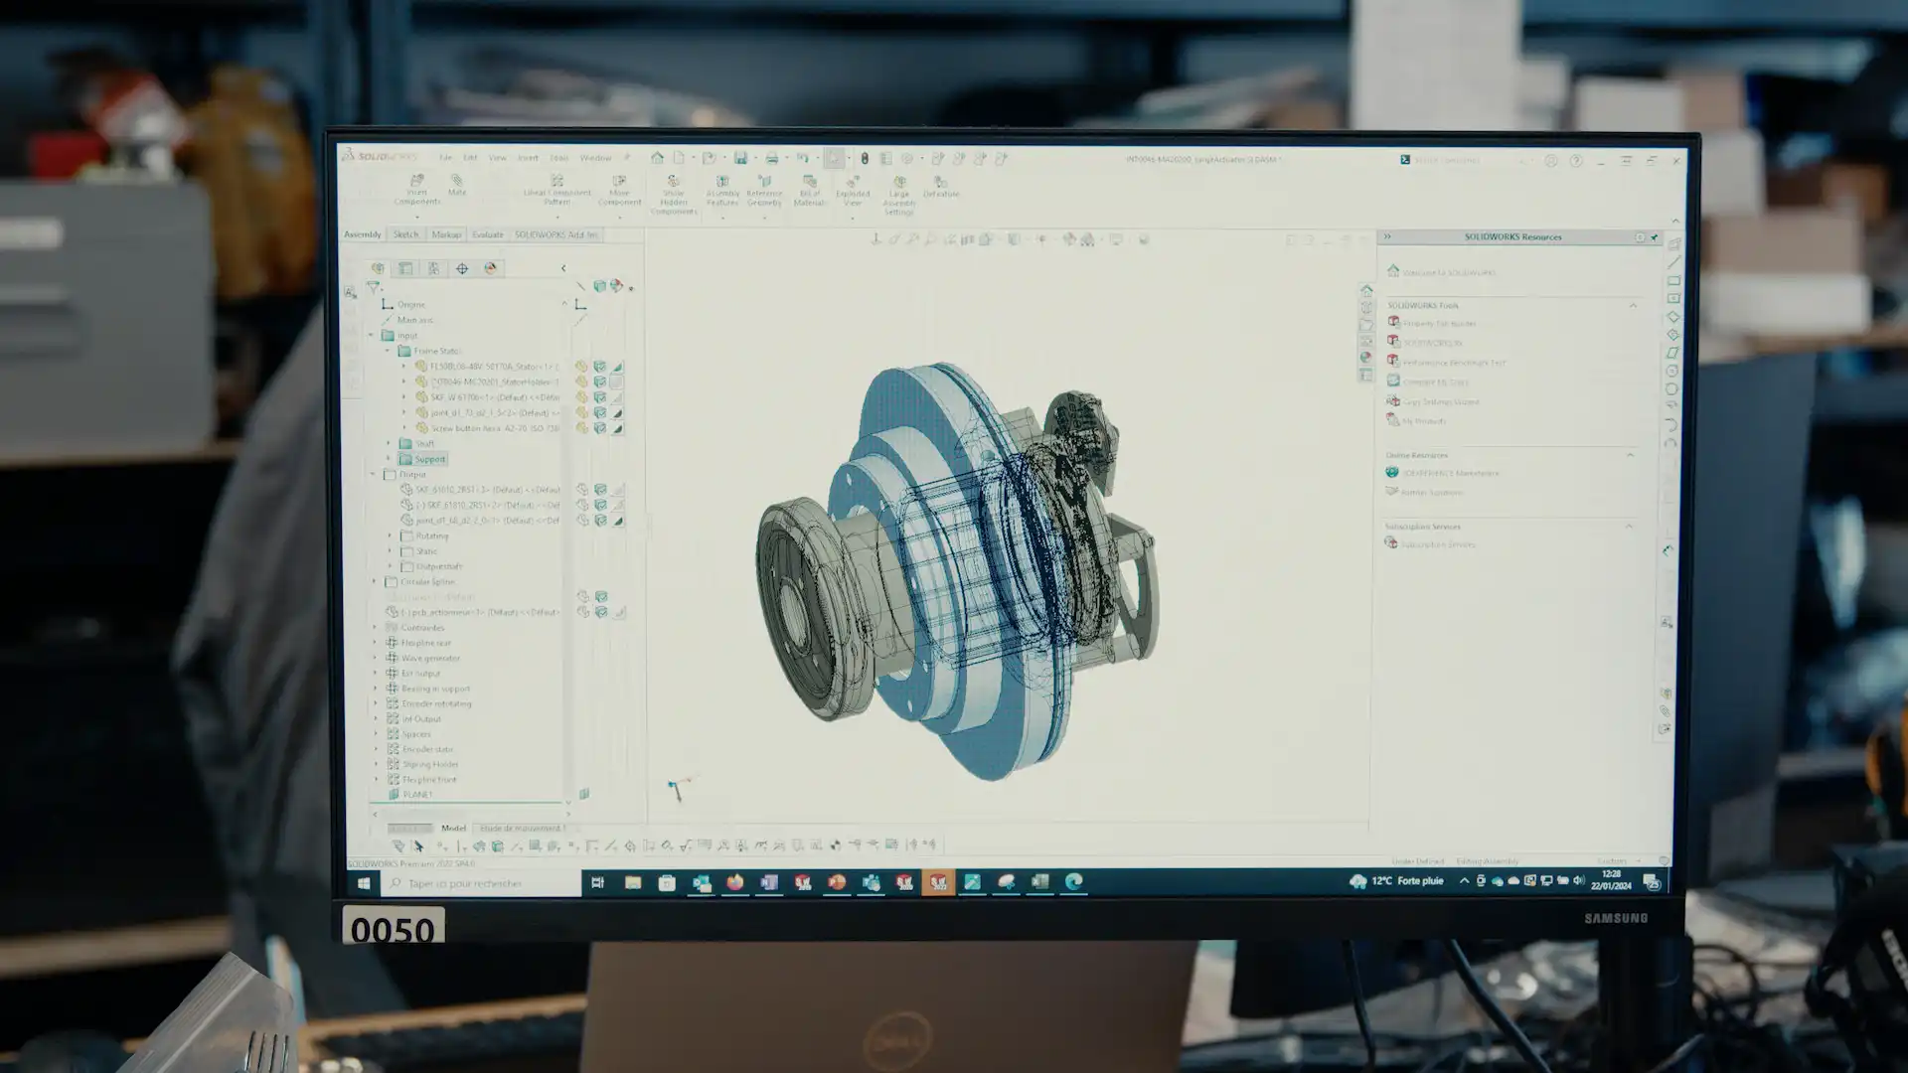Toggle display mode of SKF_W 61706 row
This screenshot has height=1073, width=1908.
click(599, 397)
